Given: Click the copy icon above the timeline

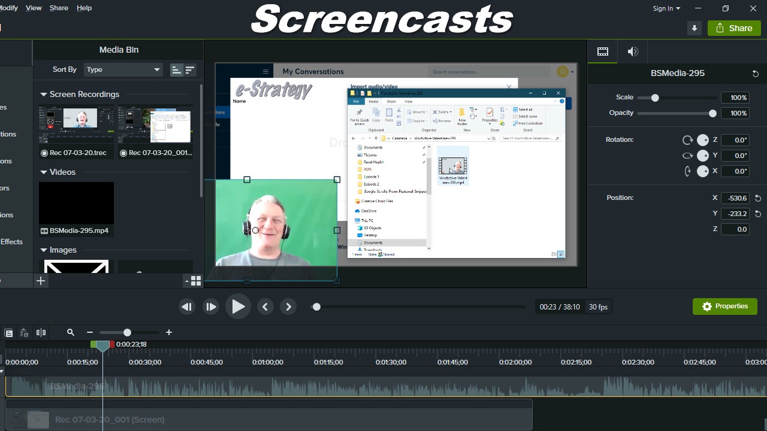Looking at the screenshot, I should coord(8,332).
